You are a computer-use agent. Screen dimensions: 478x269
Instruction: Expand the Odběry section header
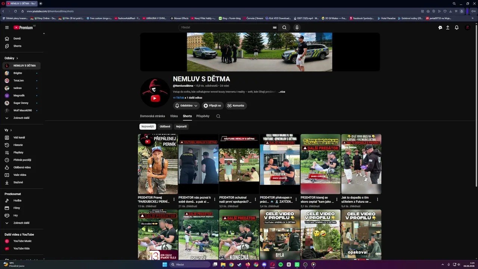pyautogui.click(x=11, y=58)
